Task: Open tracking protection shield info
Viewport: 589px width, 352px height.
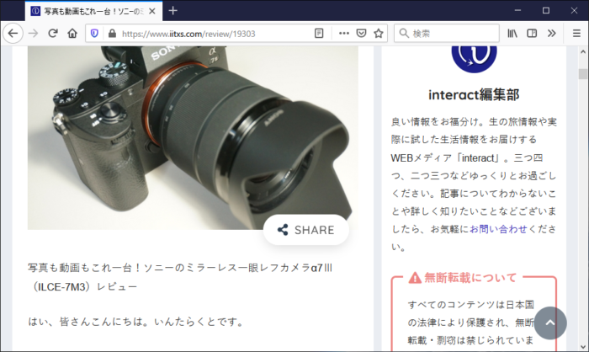Action: 94,34
